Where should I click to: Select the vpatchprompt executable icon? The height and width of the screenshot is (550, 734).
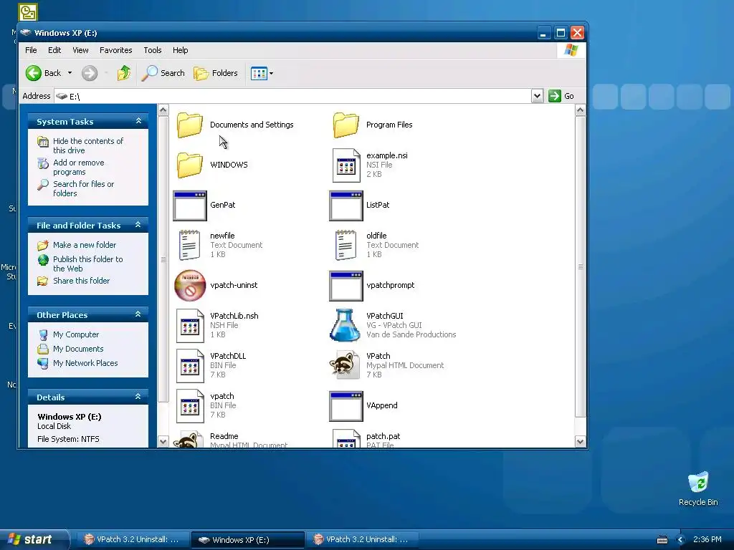click(x=346, y=286)
